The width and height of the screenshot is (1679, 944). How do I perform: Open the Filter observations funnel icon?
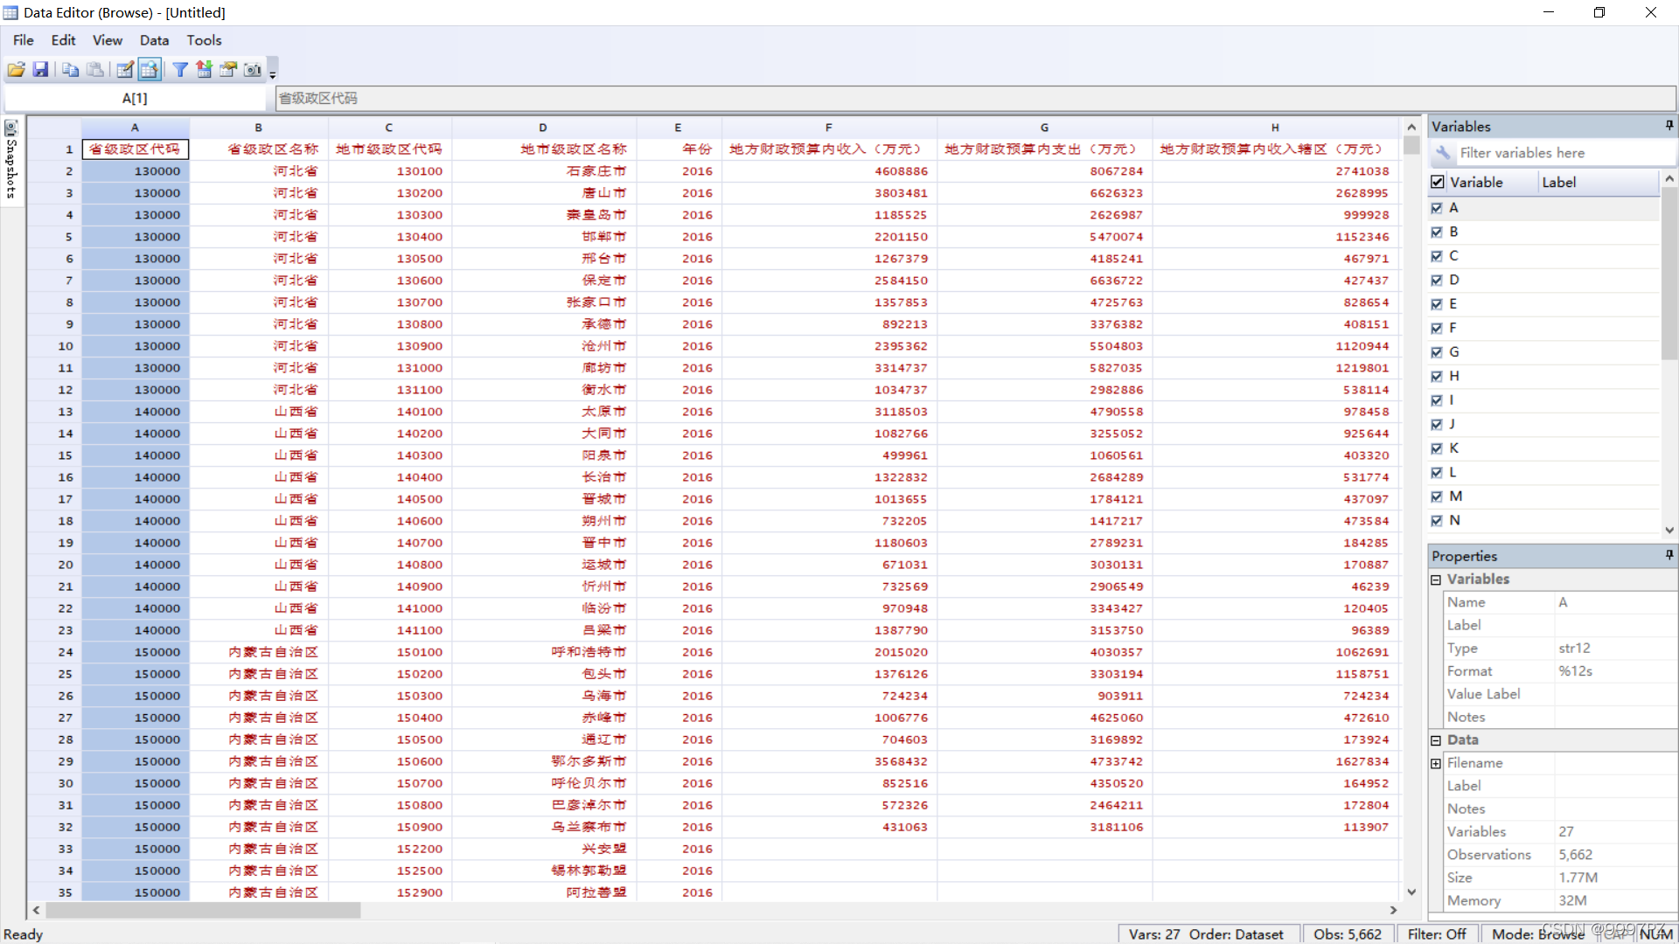pyautogui.click(x=180, y=70)
